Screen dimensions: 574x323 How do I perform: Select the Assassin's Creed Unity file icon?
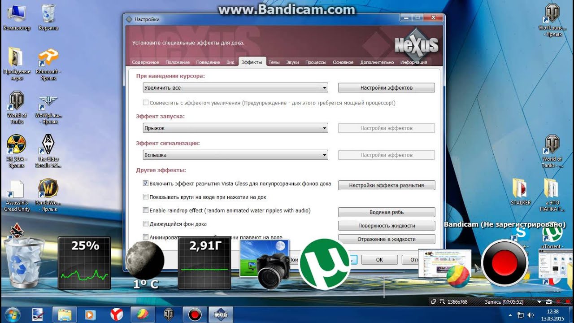[x=17, y=195]
